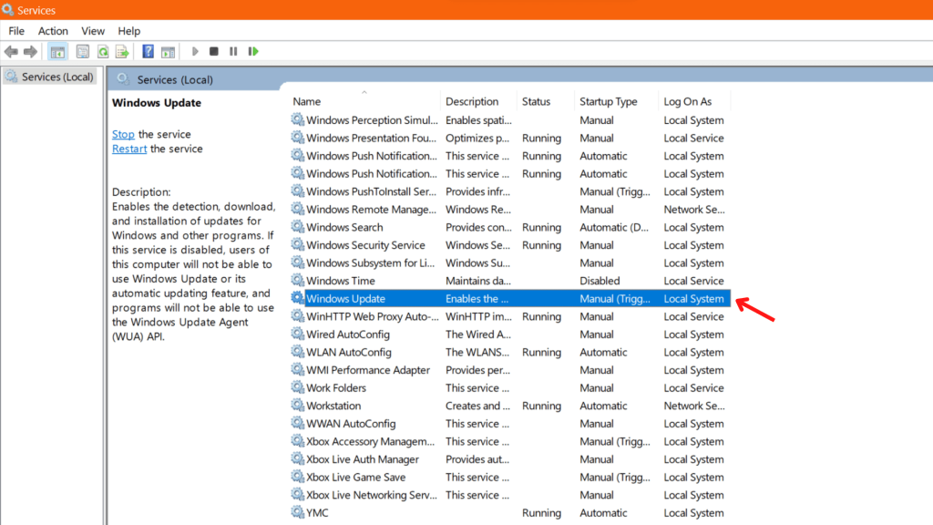Open the View menu
Screen dimensions: 933x525
point(93,31)
